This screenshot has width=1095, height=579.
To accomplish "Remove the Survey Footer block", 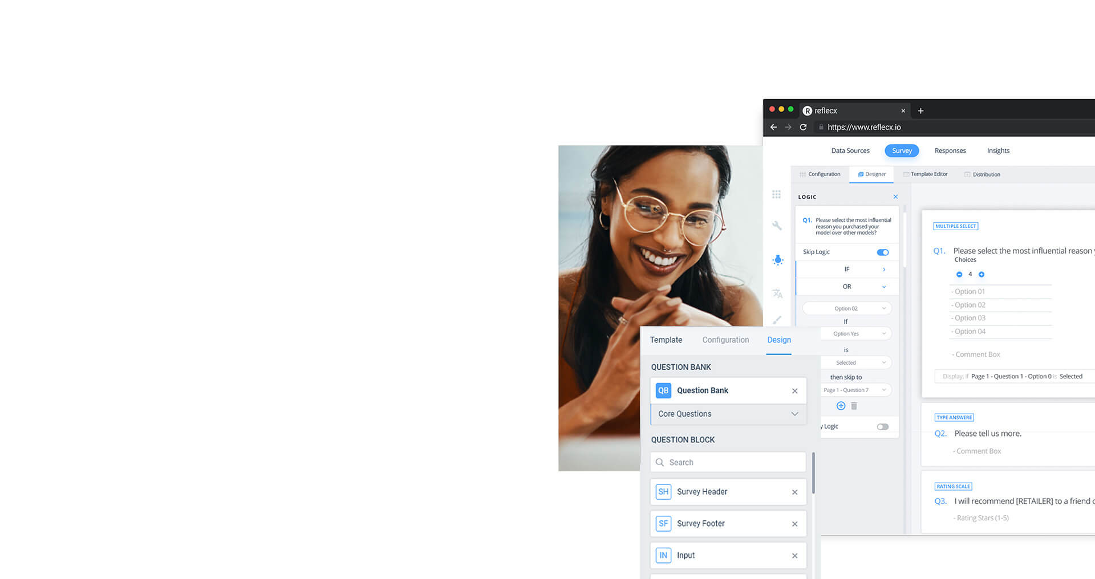I will (794, 524).
